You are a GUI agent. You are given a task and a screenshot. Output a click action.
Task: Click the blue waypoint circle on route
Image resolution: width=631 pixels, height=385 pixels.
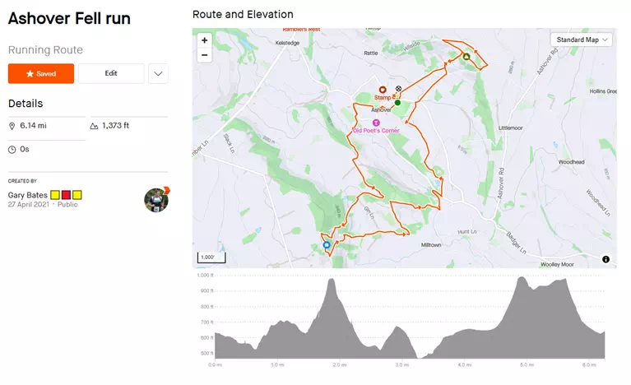[327, 244]
